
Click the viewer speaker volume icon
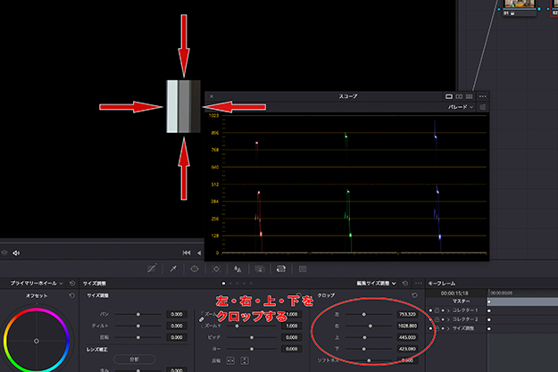(16, 253)
